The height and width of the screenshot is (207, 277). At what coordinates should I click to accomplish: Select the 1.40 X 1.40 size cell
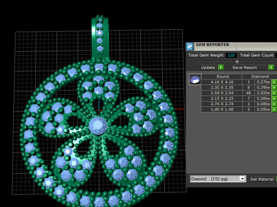[x=222, y=110]
